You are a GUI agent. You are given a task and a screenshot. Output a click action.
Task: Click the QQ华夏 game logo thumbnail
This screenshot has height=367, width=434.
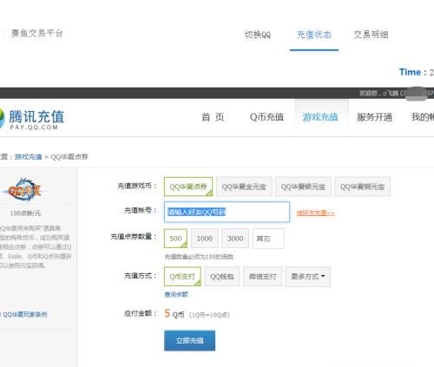(24, 190)
